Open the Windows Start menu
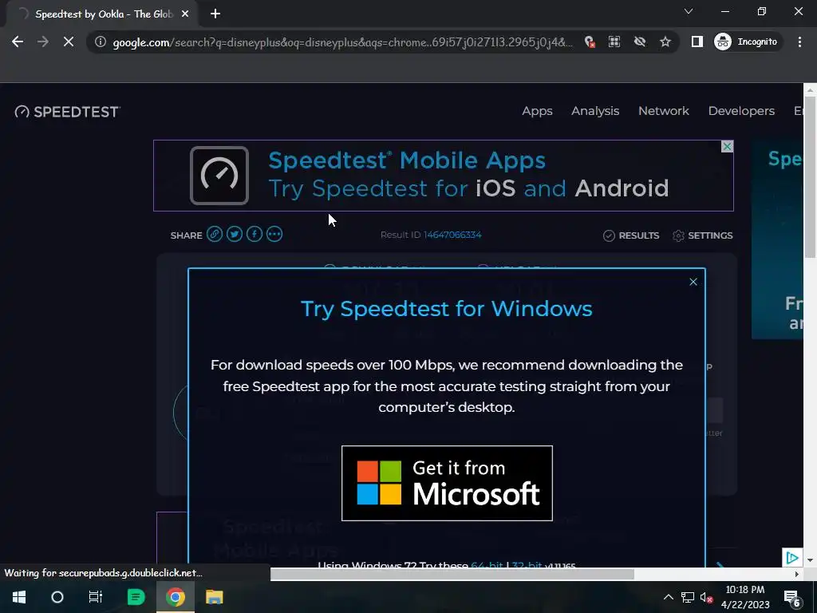 (19, 597)
